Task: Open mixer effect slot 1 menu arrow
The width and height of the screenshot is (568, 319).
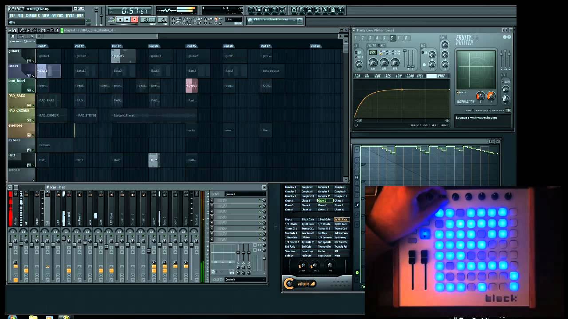Action: [212, 201]
